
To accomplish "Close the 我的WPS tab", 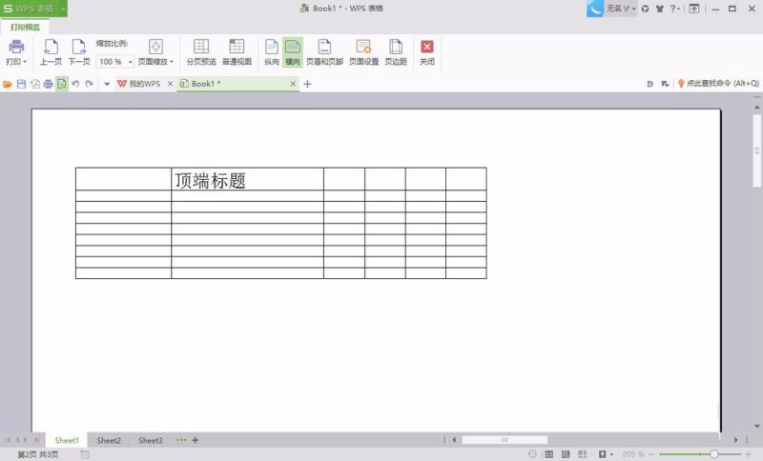I will [170, 84].
